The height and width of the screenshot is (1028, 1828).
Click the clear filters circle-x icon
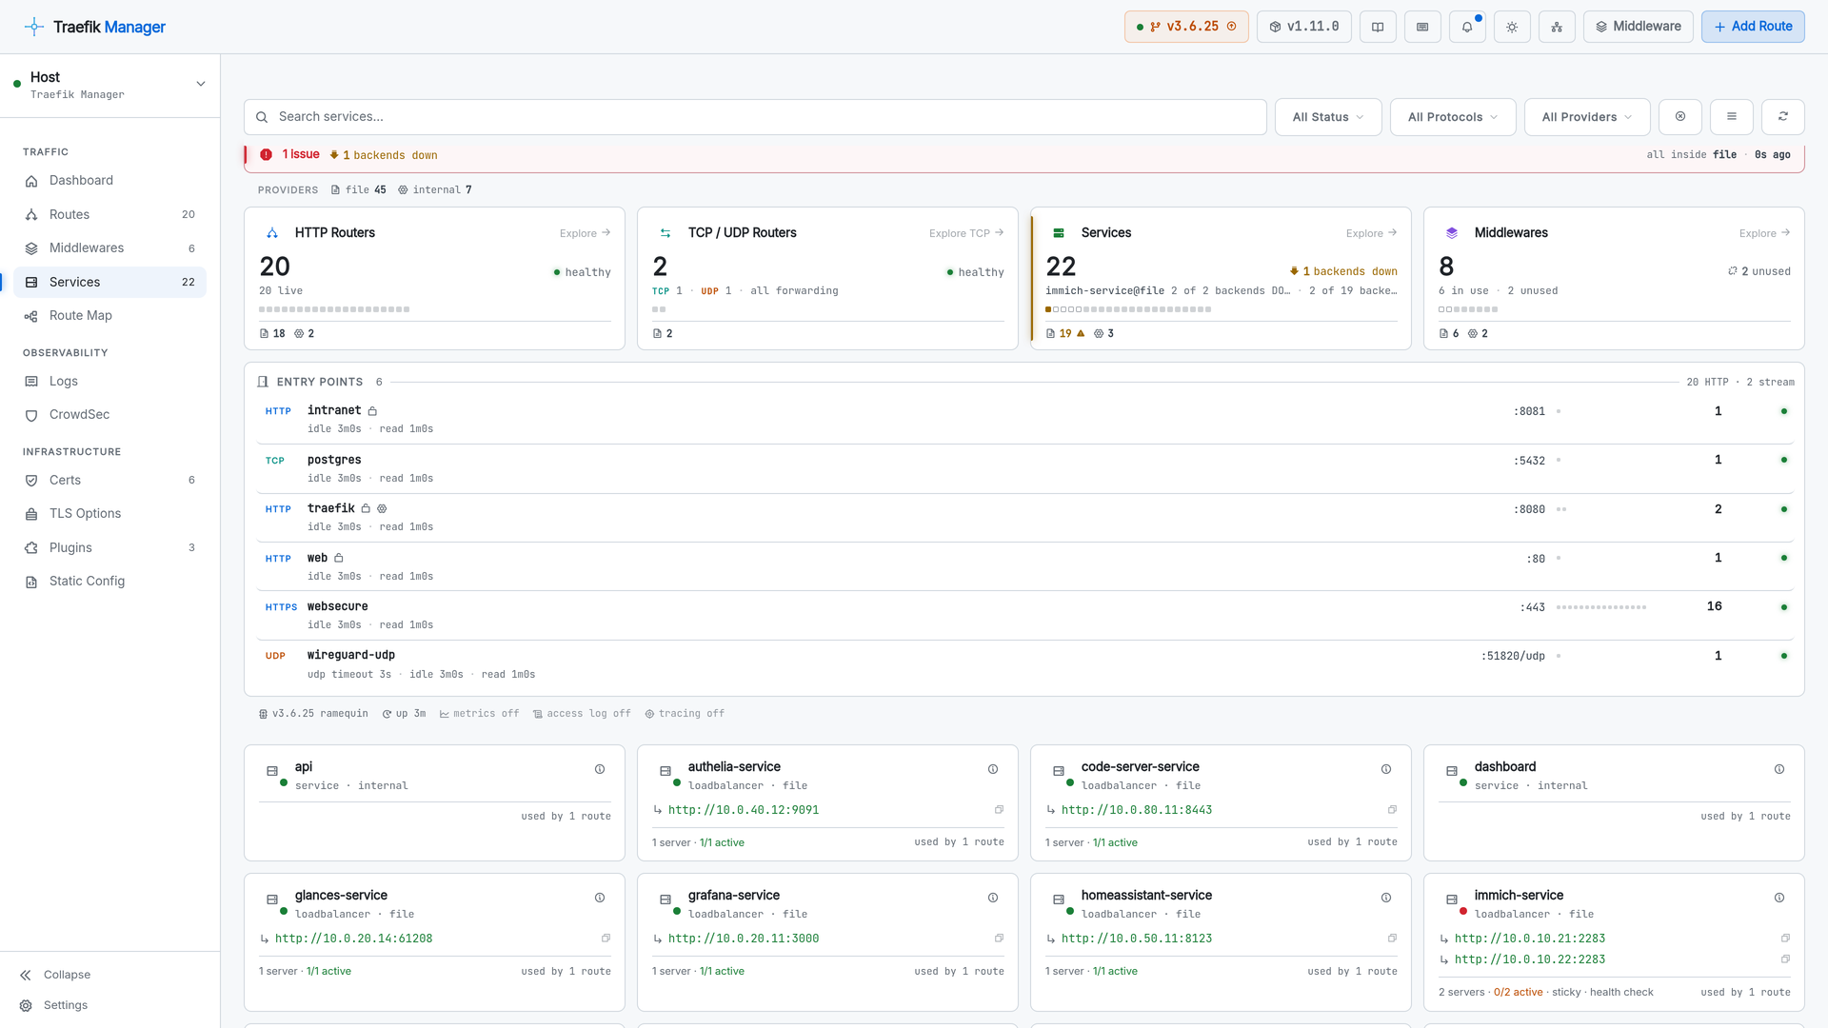click(1680, 116)
